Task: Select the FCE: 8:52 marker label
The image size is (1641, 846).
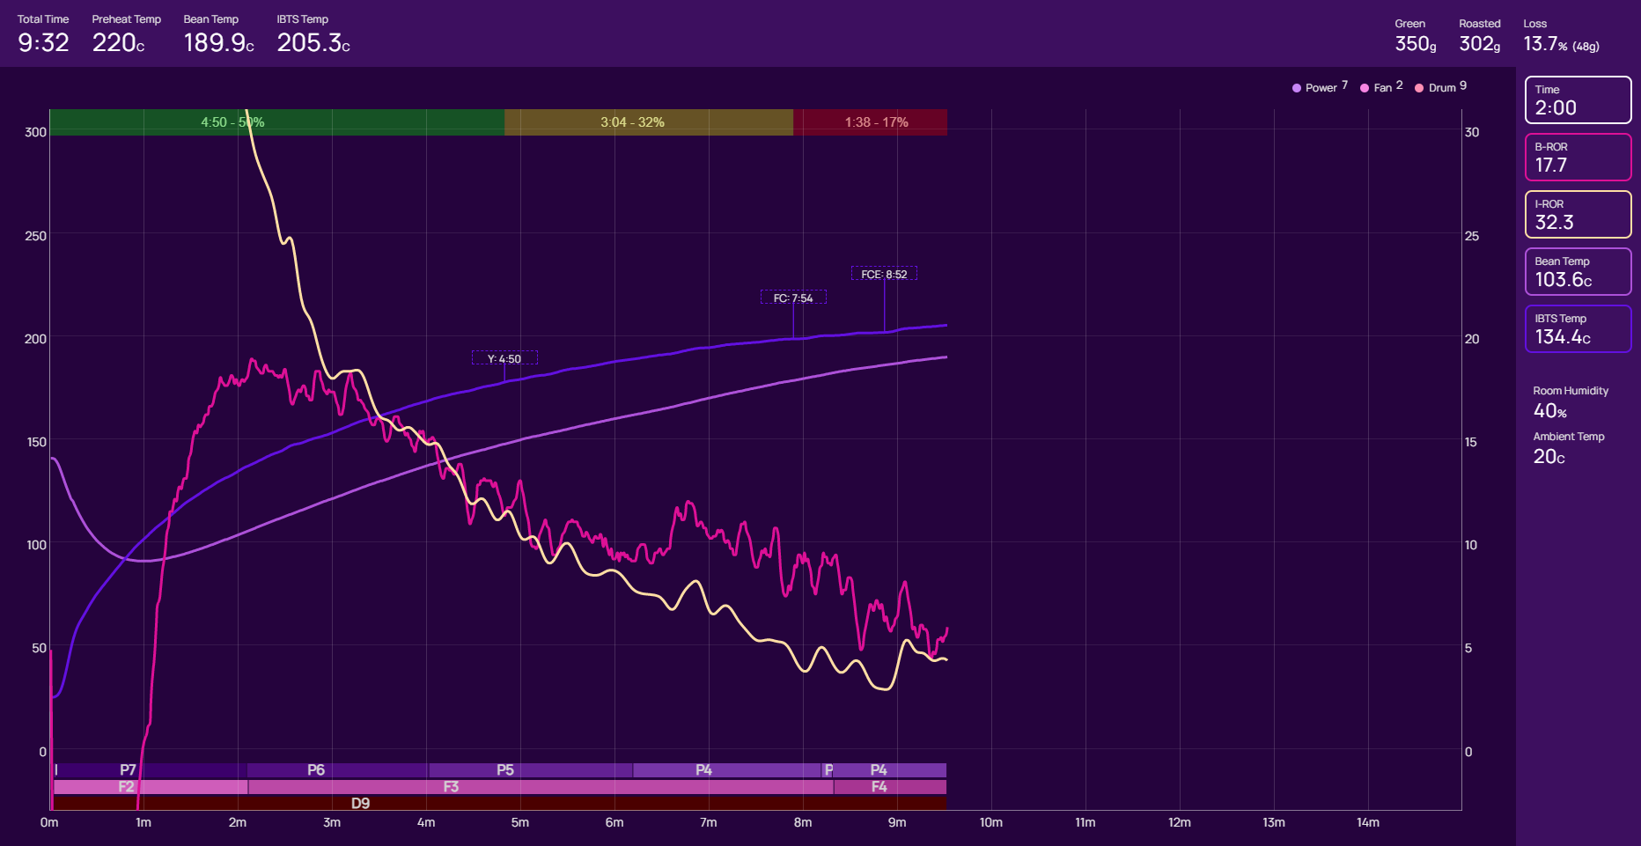Action: tap(884, 274)
